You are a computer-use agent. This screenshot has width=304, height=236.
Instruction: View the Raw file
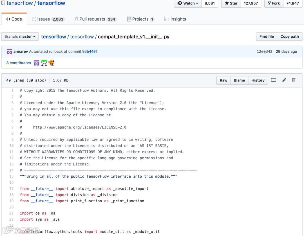coord(223,80)
